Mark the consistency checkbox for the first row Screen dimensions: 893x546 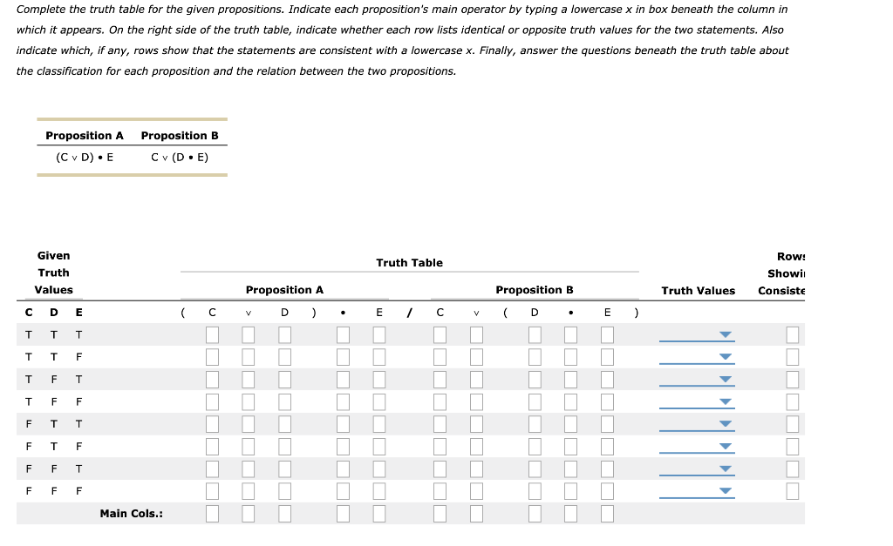[x=792, y=334]
